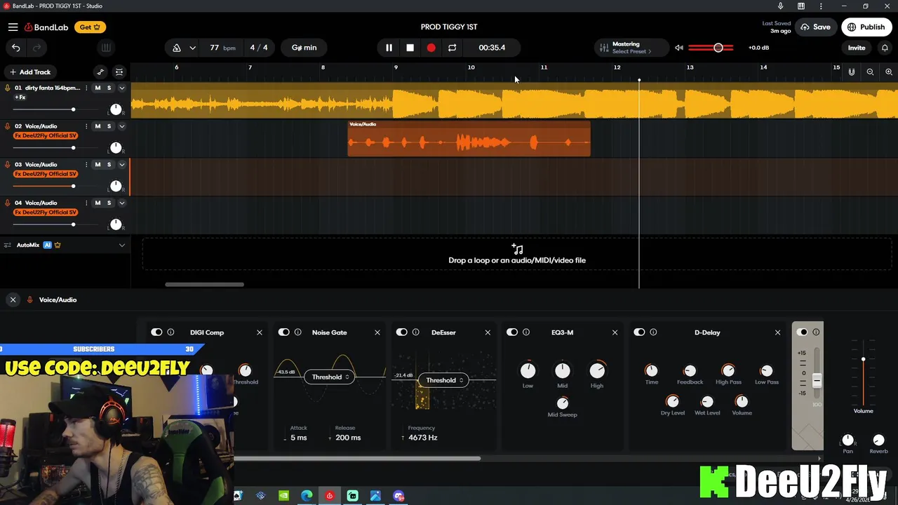Toggle the snap magnet icon in ruler
The width and height of the screenshot is (898, 505).
(x=851, y=72)
